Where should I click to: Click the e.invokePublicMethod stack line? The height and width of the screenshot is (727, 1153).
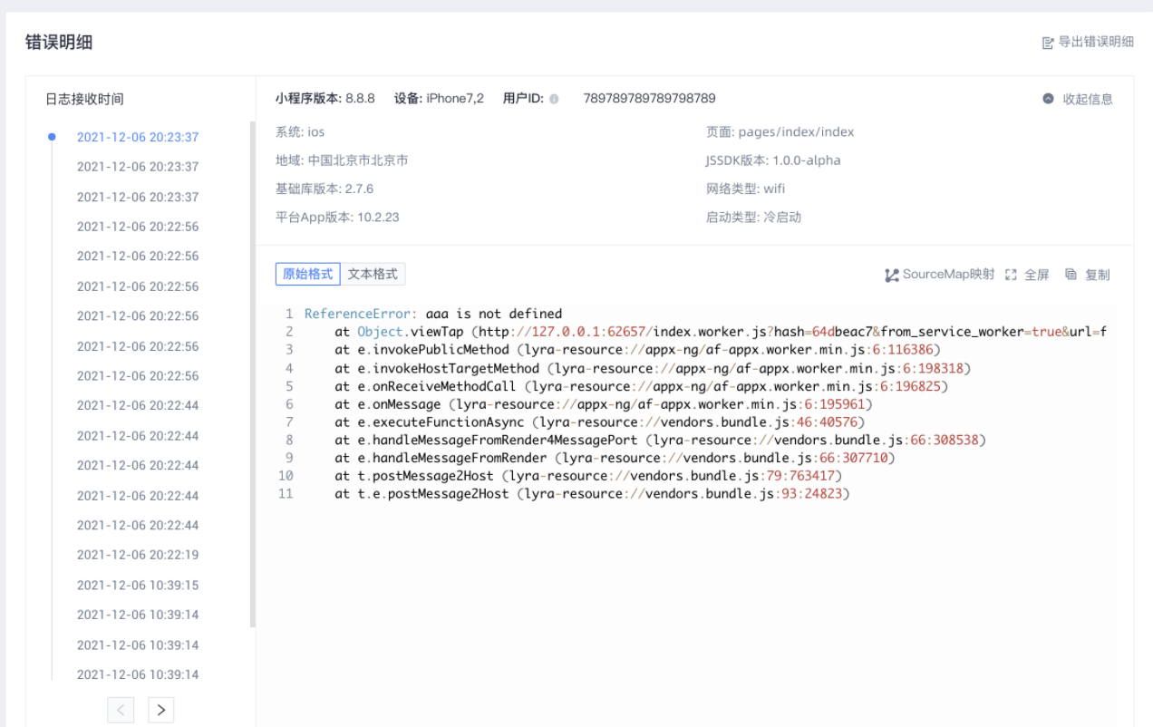tap(637, 350)
